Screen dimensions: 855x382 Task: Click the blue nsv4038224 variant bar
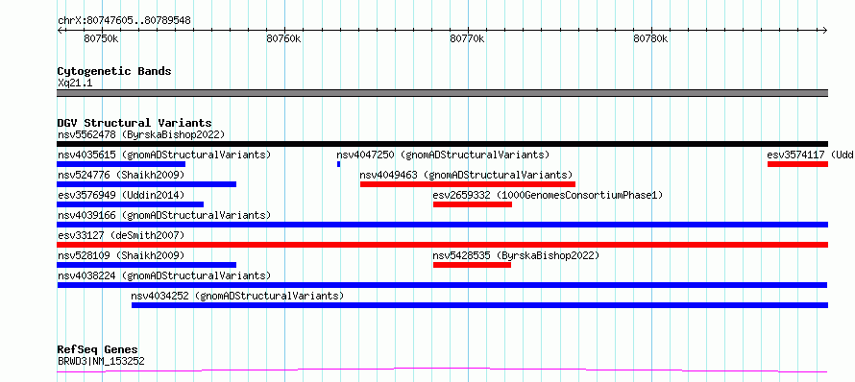coord(442,285)
